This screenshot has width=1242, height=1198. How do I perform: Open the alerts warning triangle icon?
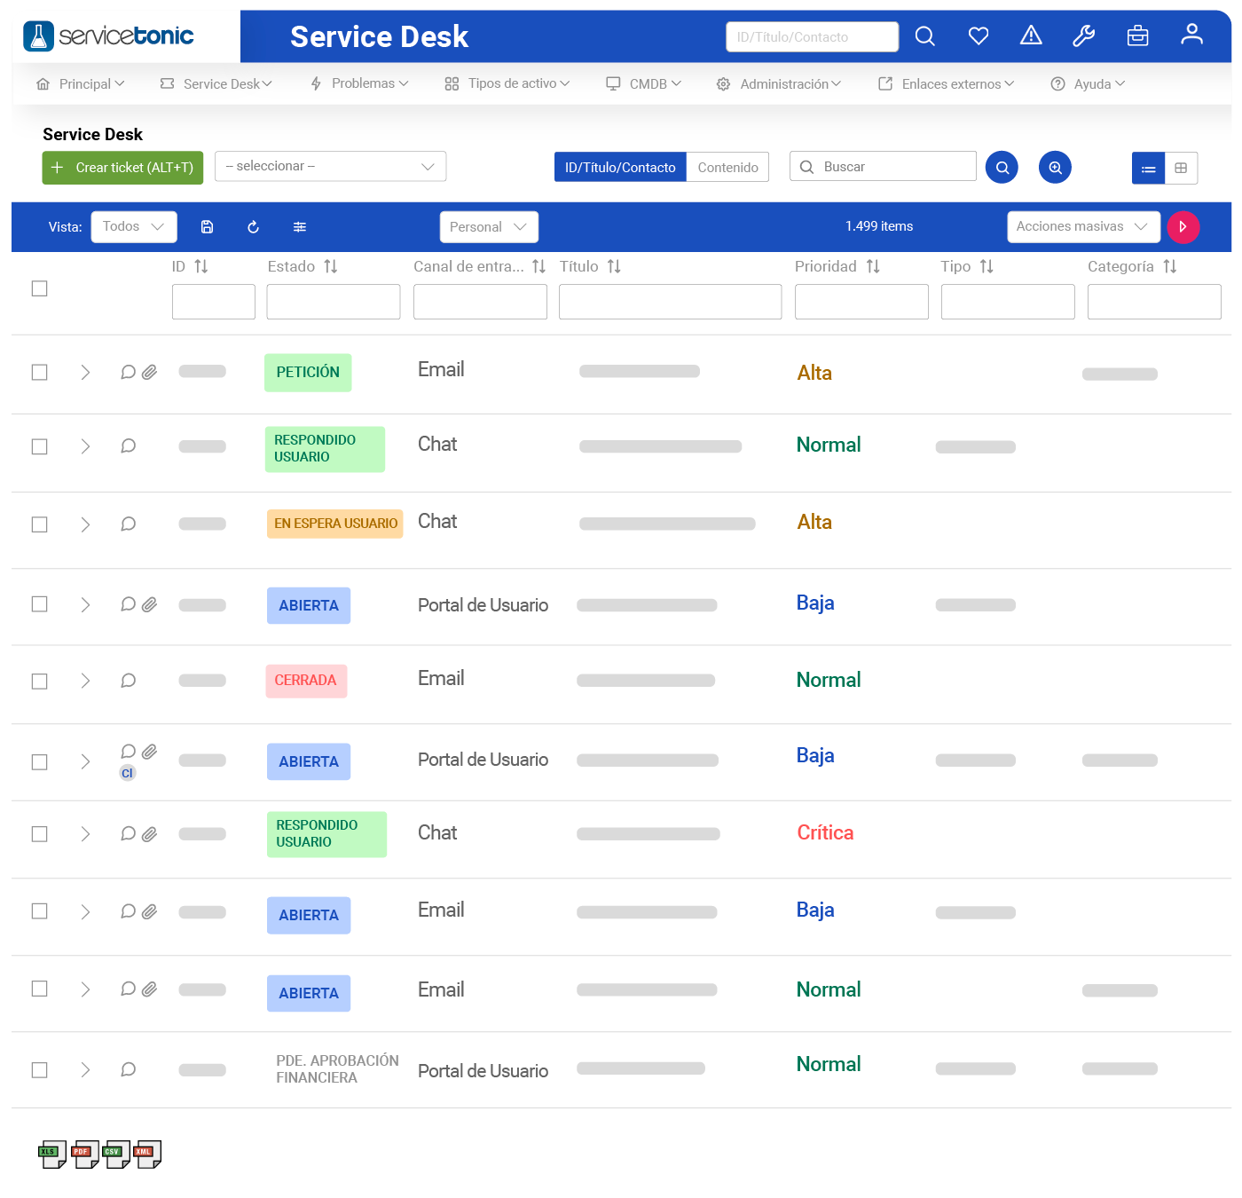tap(1031, 35)
